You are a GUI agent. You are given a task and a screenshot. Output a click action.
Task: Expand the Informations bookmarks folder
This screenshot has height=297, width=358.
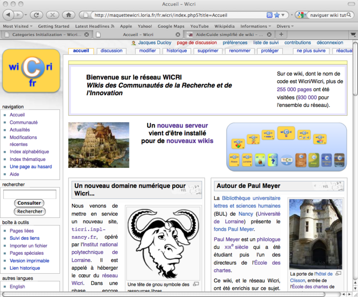(x=256, y=26)
